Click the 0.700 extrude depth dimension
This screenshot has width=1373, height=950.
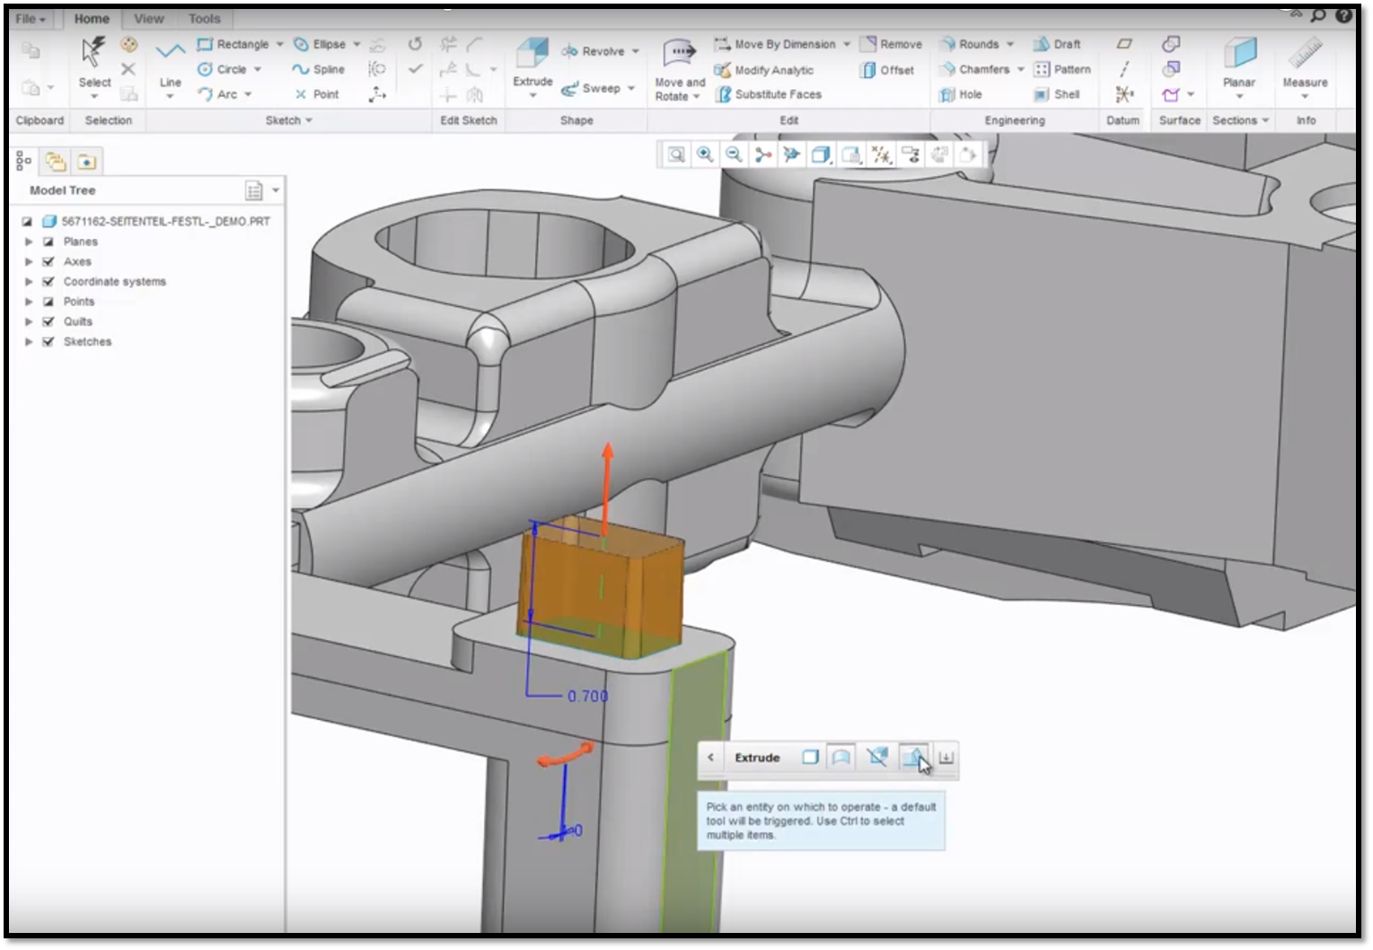point(587,696)
